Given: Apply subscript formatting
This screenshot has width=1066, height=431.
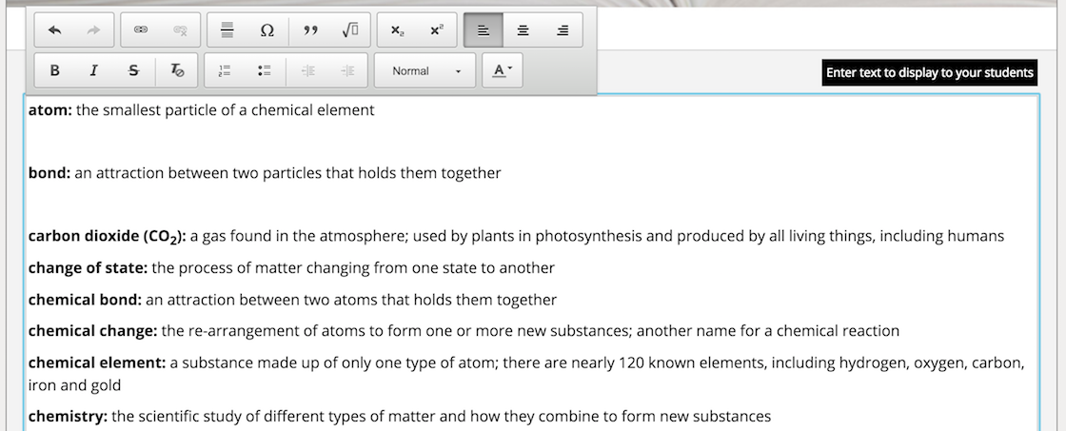Looking at the screenshot, I should (398, 29).
